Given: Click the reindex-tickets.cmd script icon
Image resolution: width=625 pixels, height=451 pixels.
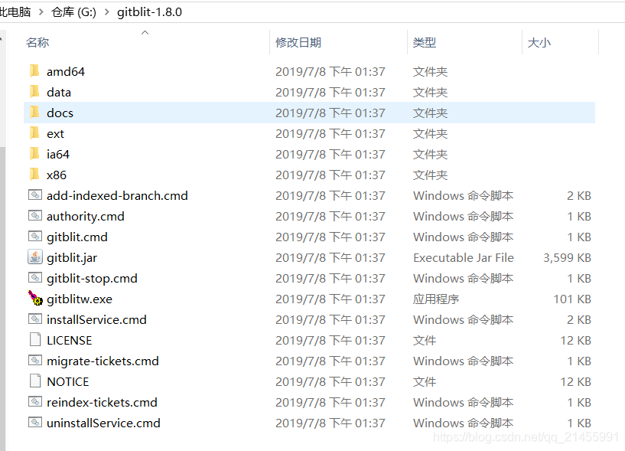Looking at the screenshot, I should point(35,401).
